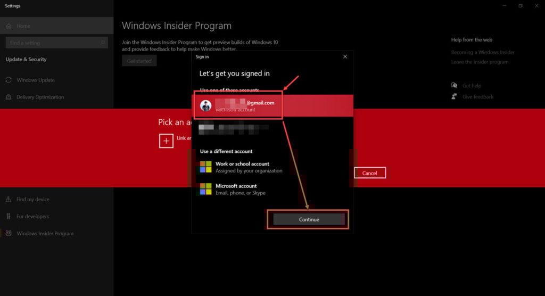Click the Continue button in sign-in dialog
The height and width of the screenshot is (296, 545).
click(x=309, y=219)
